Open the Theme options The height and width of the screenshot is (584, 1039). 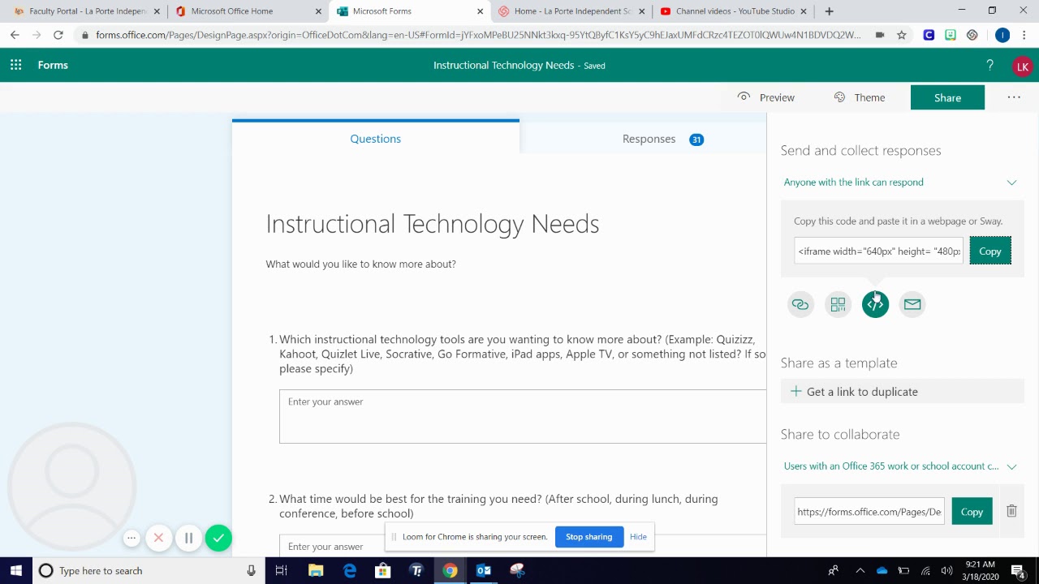pyautogui.click(x=860, y=97)
